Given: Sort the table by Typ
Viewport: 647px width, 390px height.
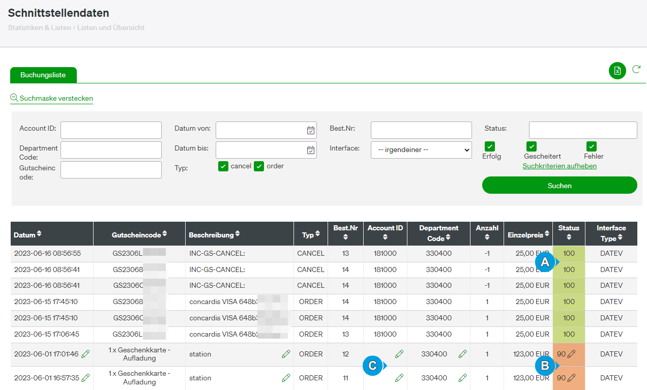Looking at the screenshot, I should pos(318,234).
